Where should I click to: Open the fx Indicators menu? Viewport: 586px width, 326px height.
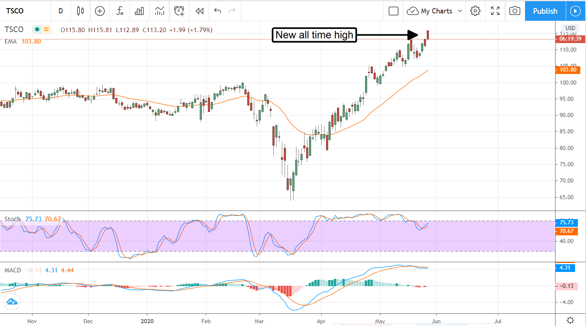coord(120,11)
